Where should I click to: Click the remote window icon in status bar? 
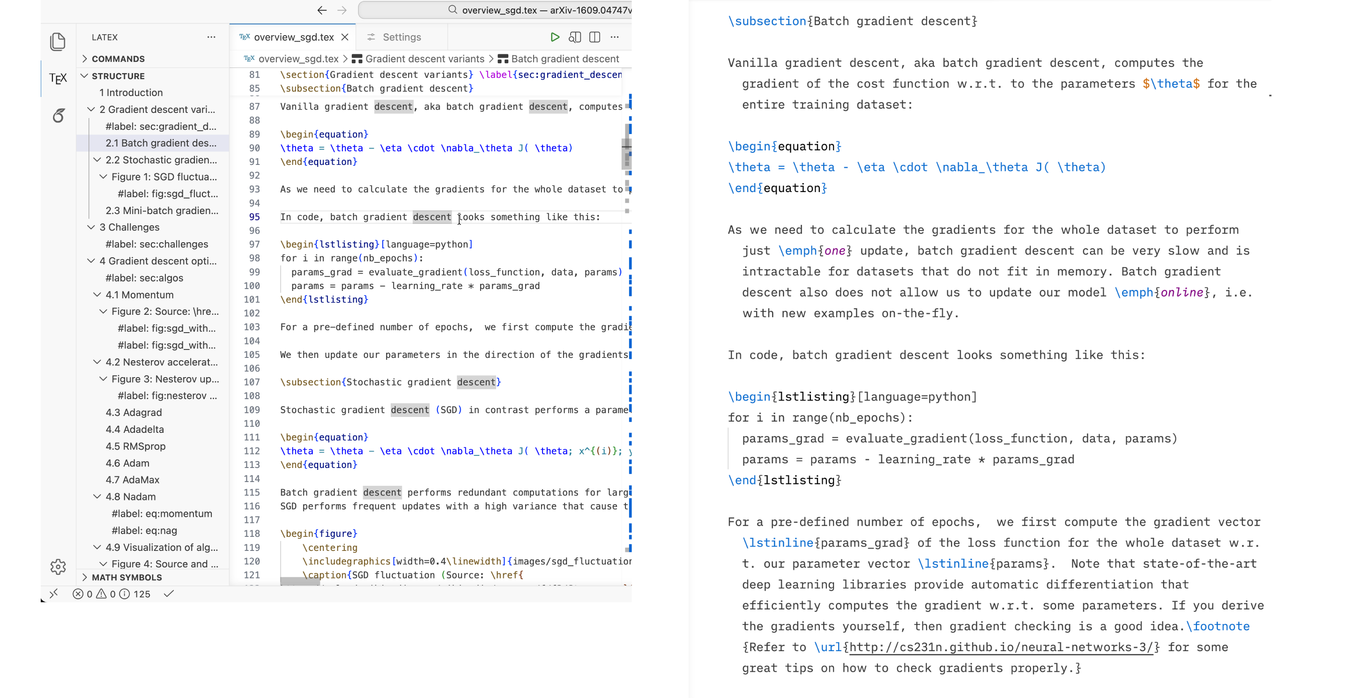tap(53, 594)
